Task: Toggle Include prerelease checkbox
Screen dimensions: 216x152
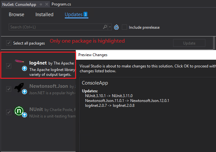Action: click(124, 27)
